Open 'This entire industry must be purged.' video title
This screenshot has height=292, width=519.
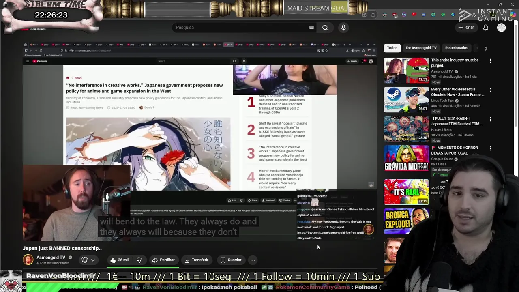[455, 62]
